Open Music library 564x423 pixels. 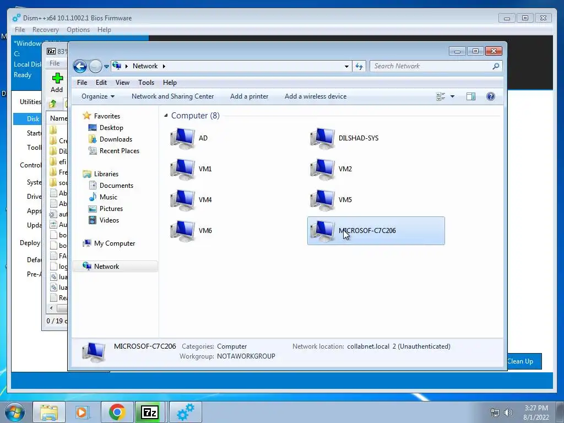pos(109,197)
